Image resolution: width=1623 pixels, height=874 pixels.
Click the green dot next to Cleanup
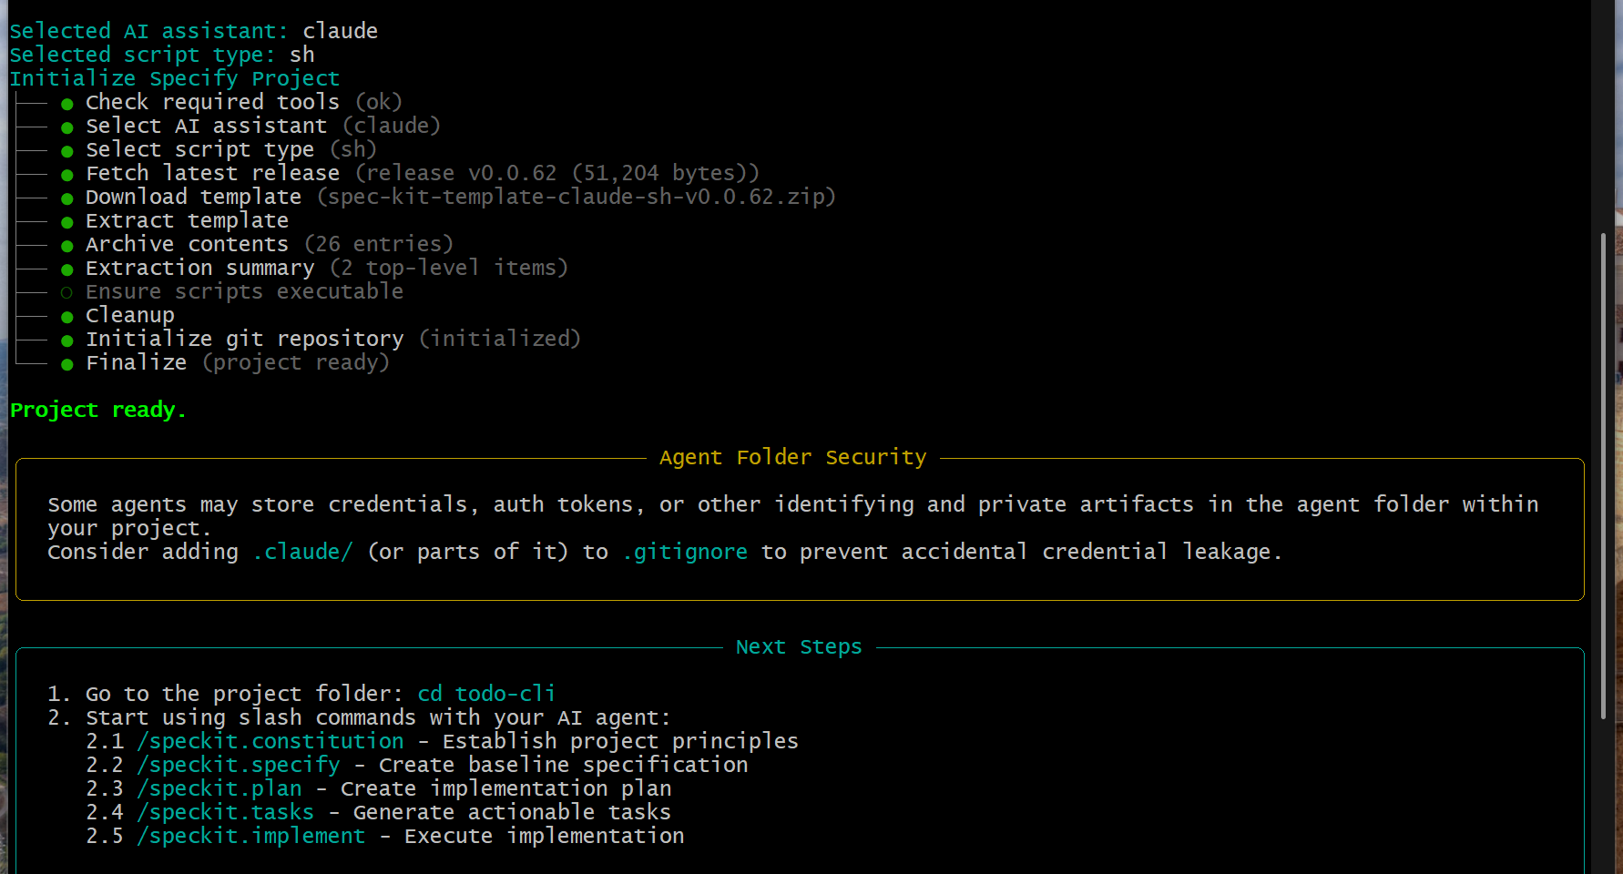click(66, 317)
